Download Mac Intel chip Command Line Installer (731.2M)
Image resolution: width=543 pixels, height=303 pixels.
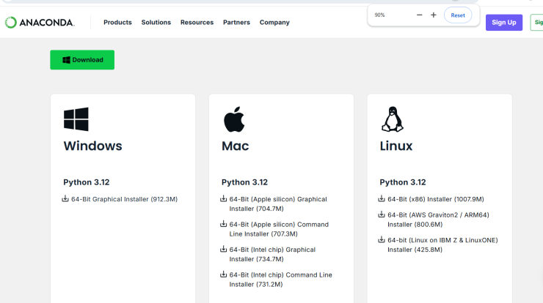280,280
